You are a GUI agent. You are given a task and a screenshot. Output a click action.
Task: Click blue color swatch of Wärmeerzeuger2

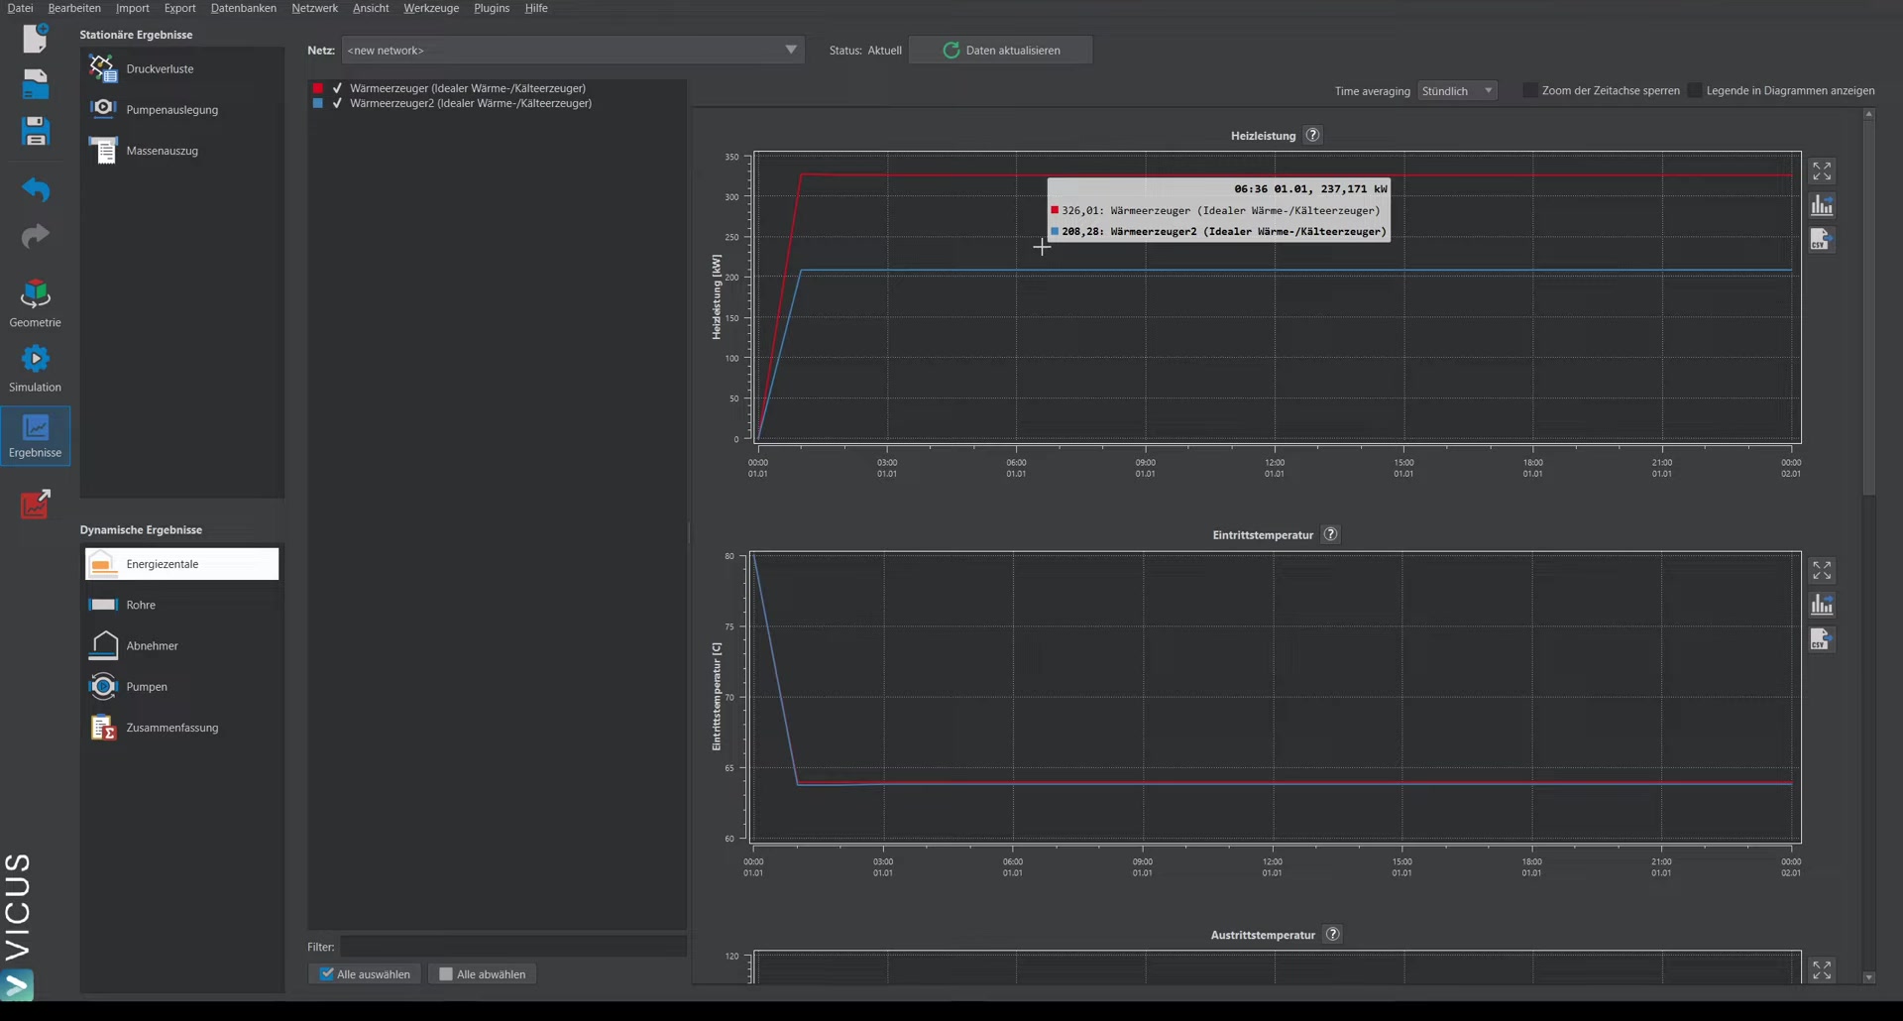pos(318,103)
